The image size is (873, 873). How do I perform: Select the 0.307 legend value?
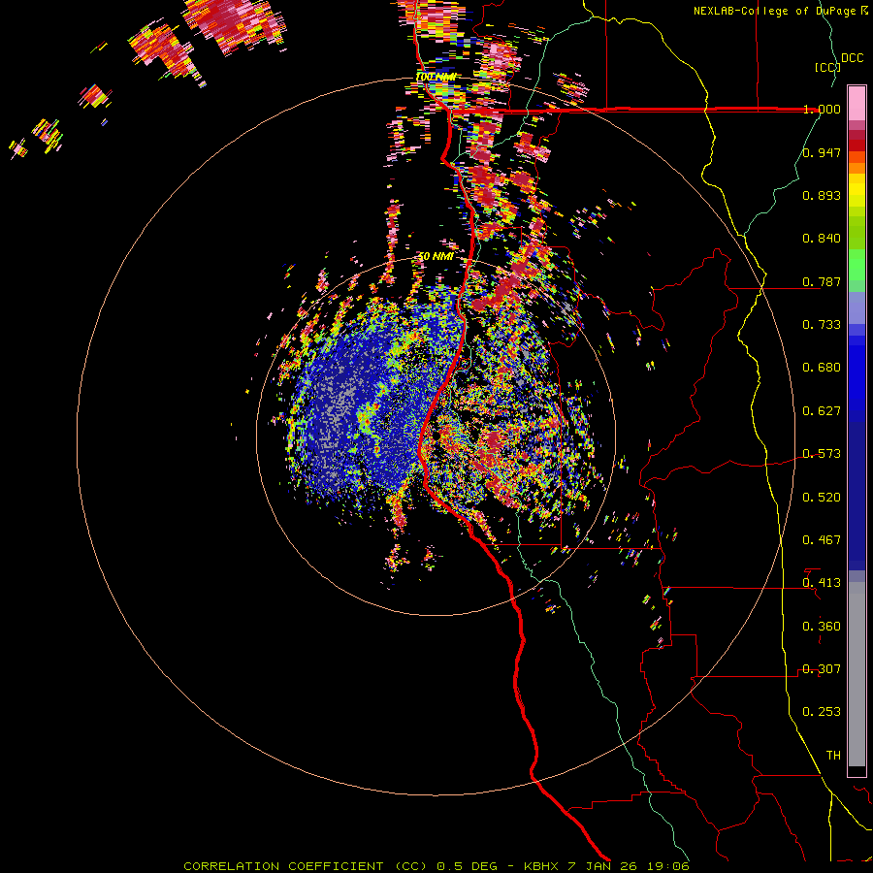pyautogui.click(x=822, y=669)
